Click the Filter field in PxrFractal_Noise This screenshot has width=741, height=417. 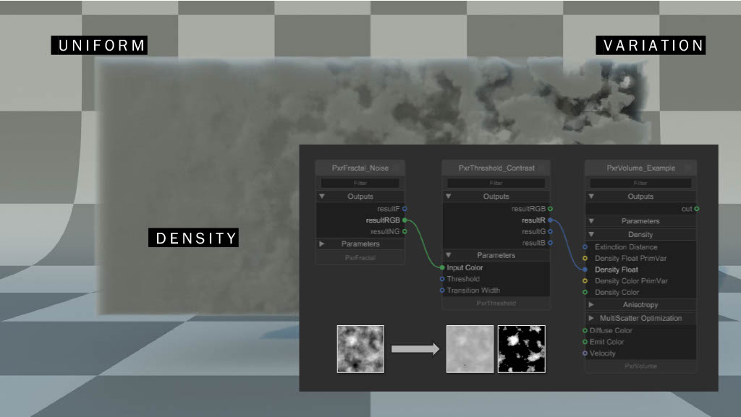(360, 184)
